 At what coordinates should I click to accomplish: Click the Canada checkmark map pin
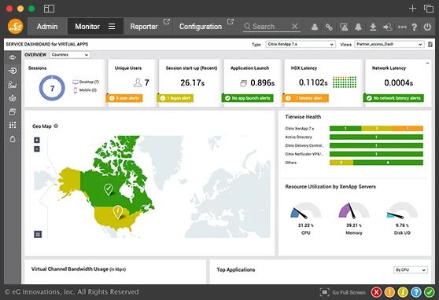[109, 189]
